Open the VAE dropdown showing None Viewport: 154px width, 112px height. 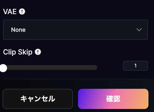pyautogui.click(x=75, y=30)
